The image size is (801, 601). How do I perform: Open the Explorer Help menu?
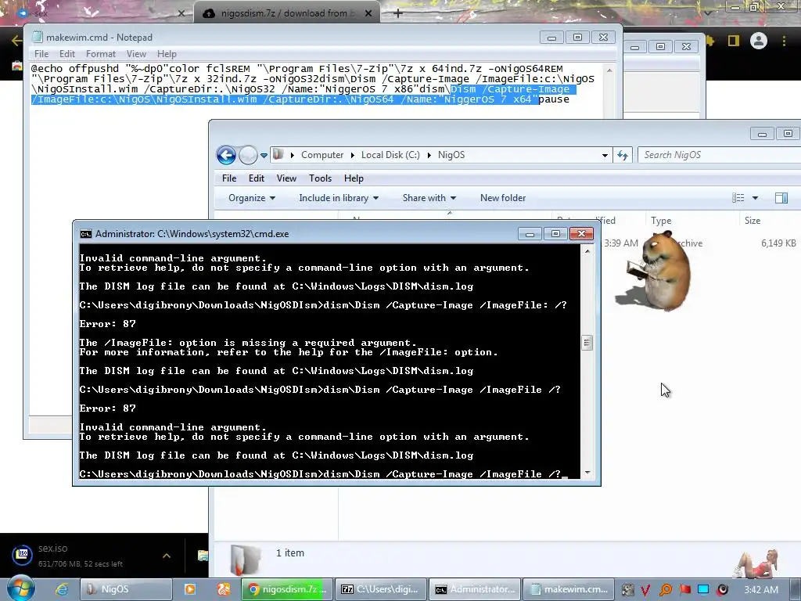click(354, 178)
